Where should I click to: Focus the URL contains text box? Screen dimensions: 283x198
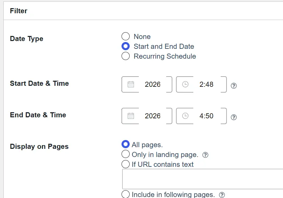202,179
